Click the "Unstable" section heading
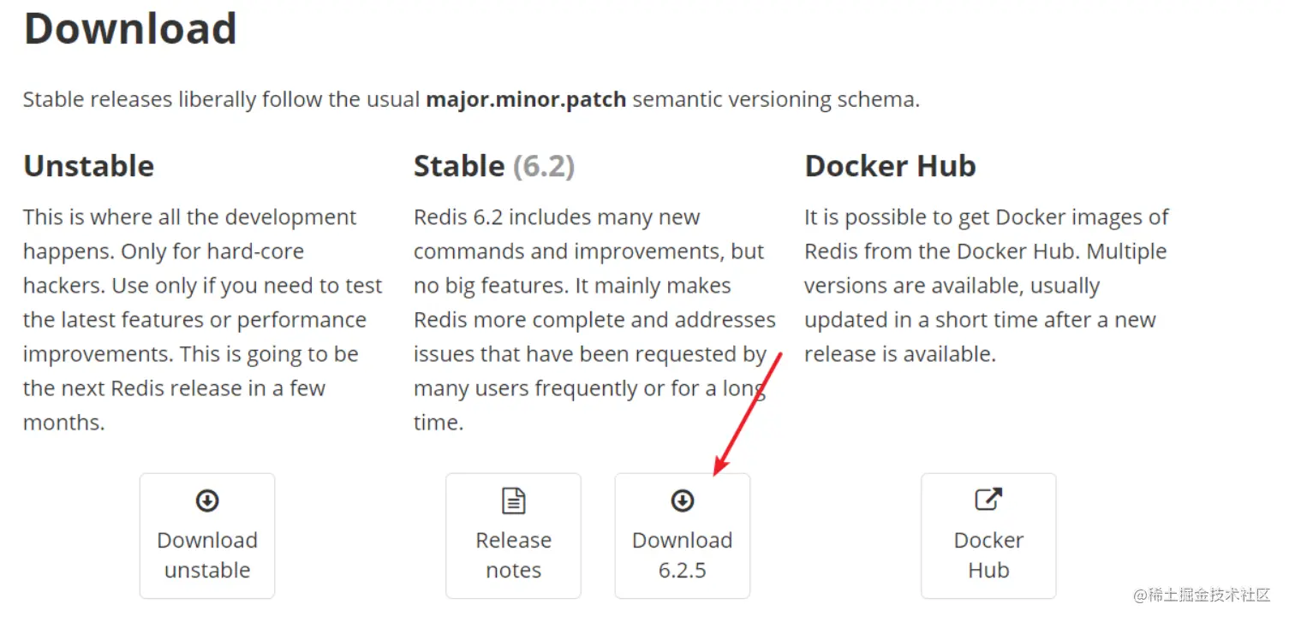The width and height of the screenshot is (1289, 622). pyautogui.click(x=89, y=166)
